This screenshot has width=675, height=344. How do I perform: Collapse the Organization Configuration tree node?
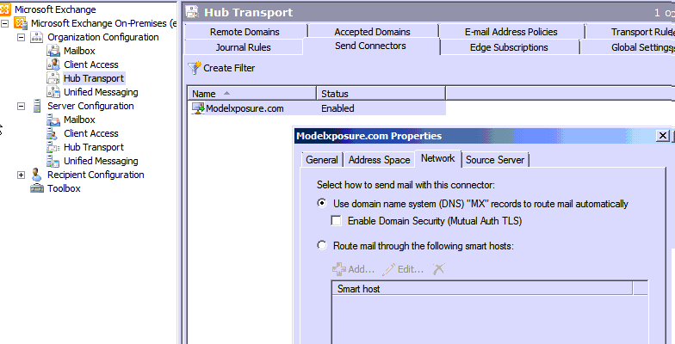pyautogui.click(x=21, y=37)
